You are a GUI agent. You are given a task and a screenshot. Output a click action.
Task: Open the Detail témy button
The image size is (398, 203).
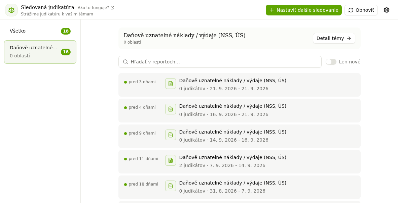pos(334,38)
